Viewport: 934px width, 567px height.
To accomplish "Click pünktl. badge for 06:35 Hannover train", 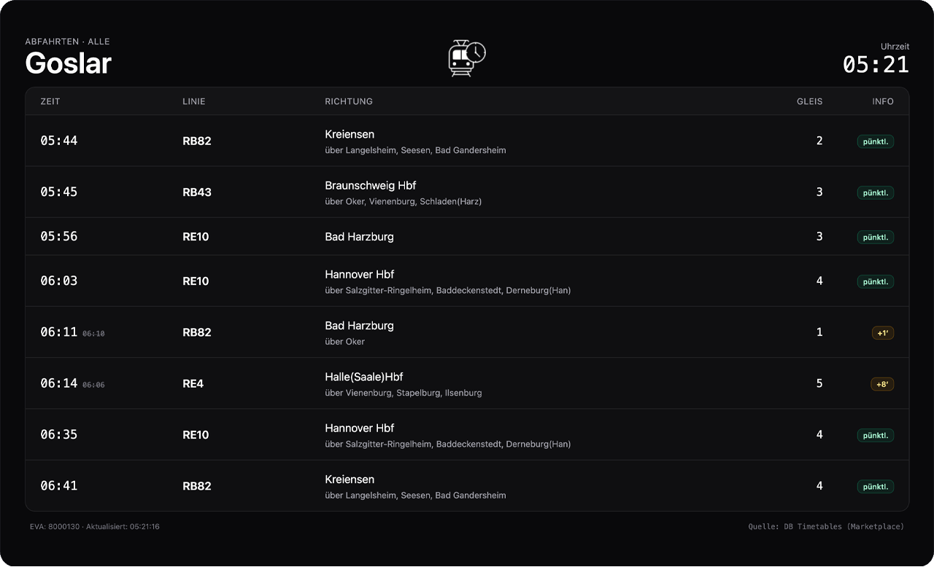I will tap(875, 435).
